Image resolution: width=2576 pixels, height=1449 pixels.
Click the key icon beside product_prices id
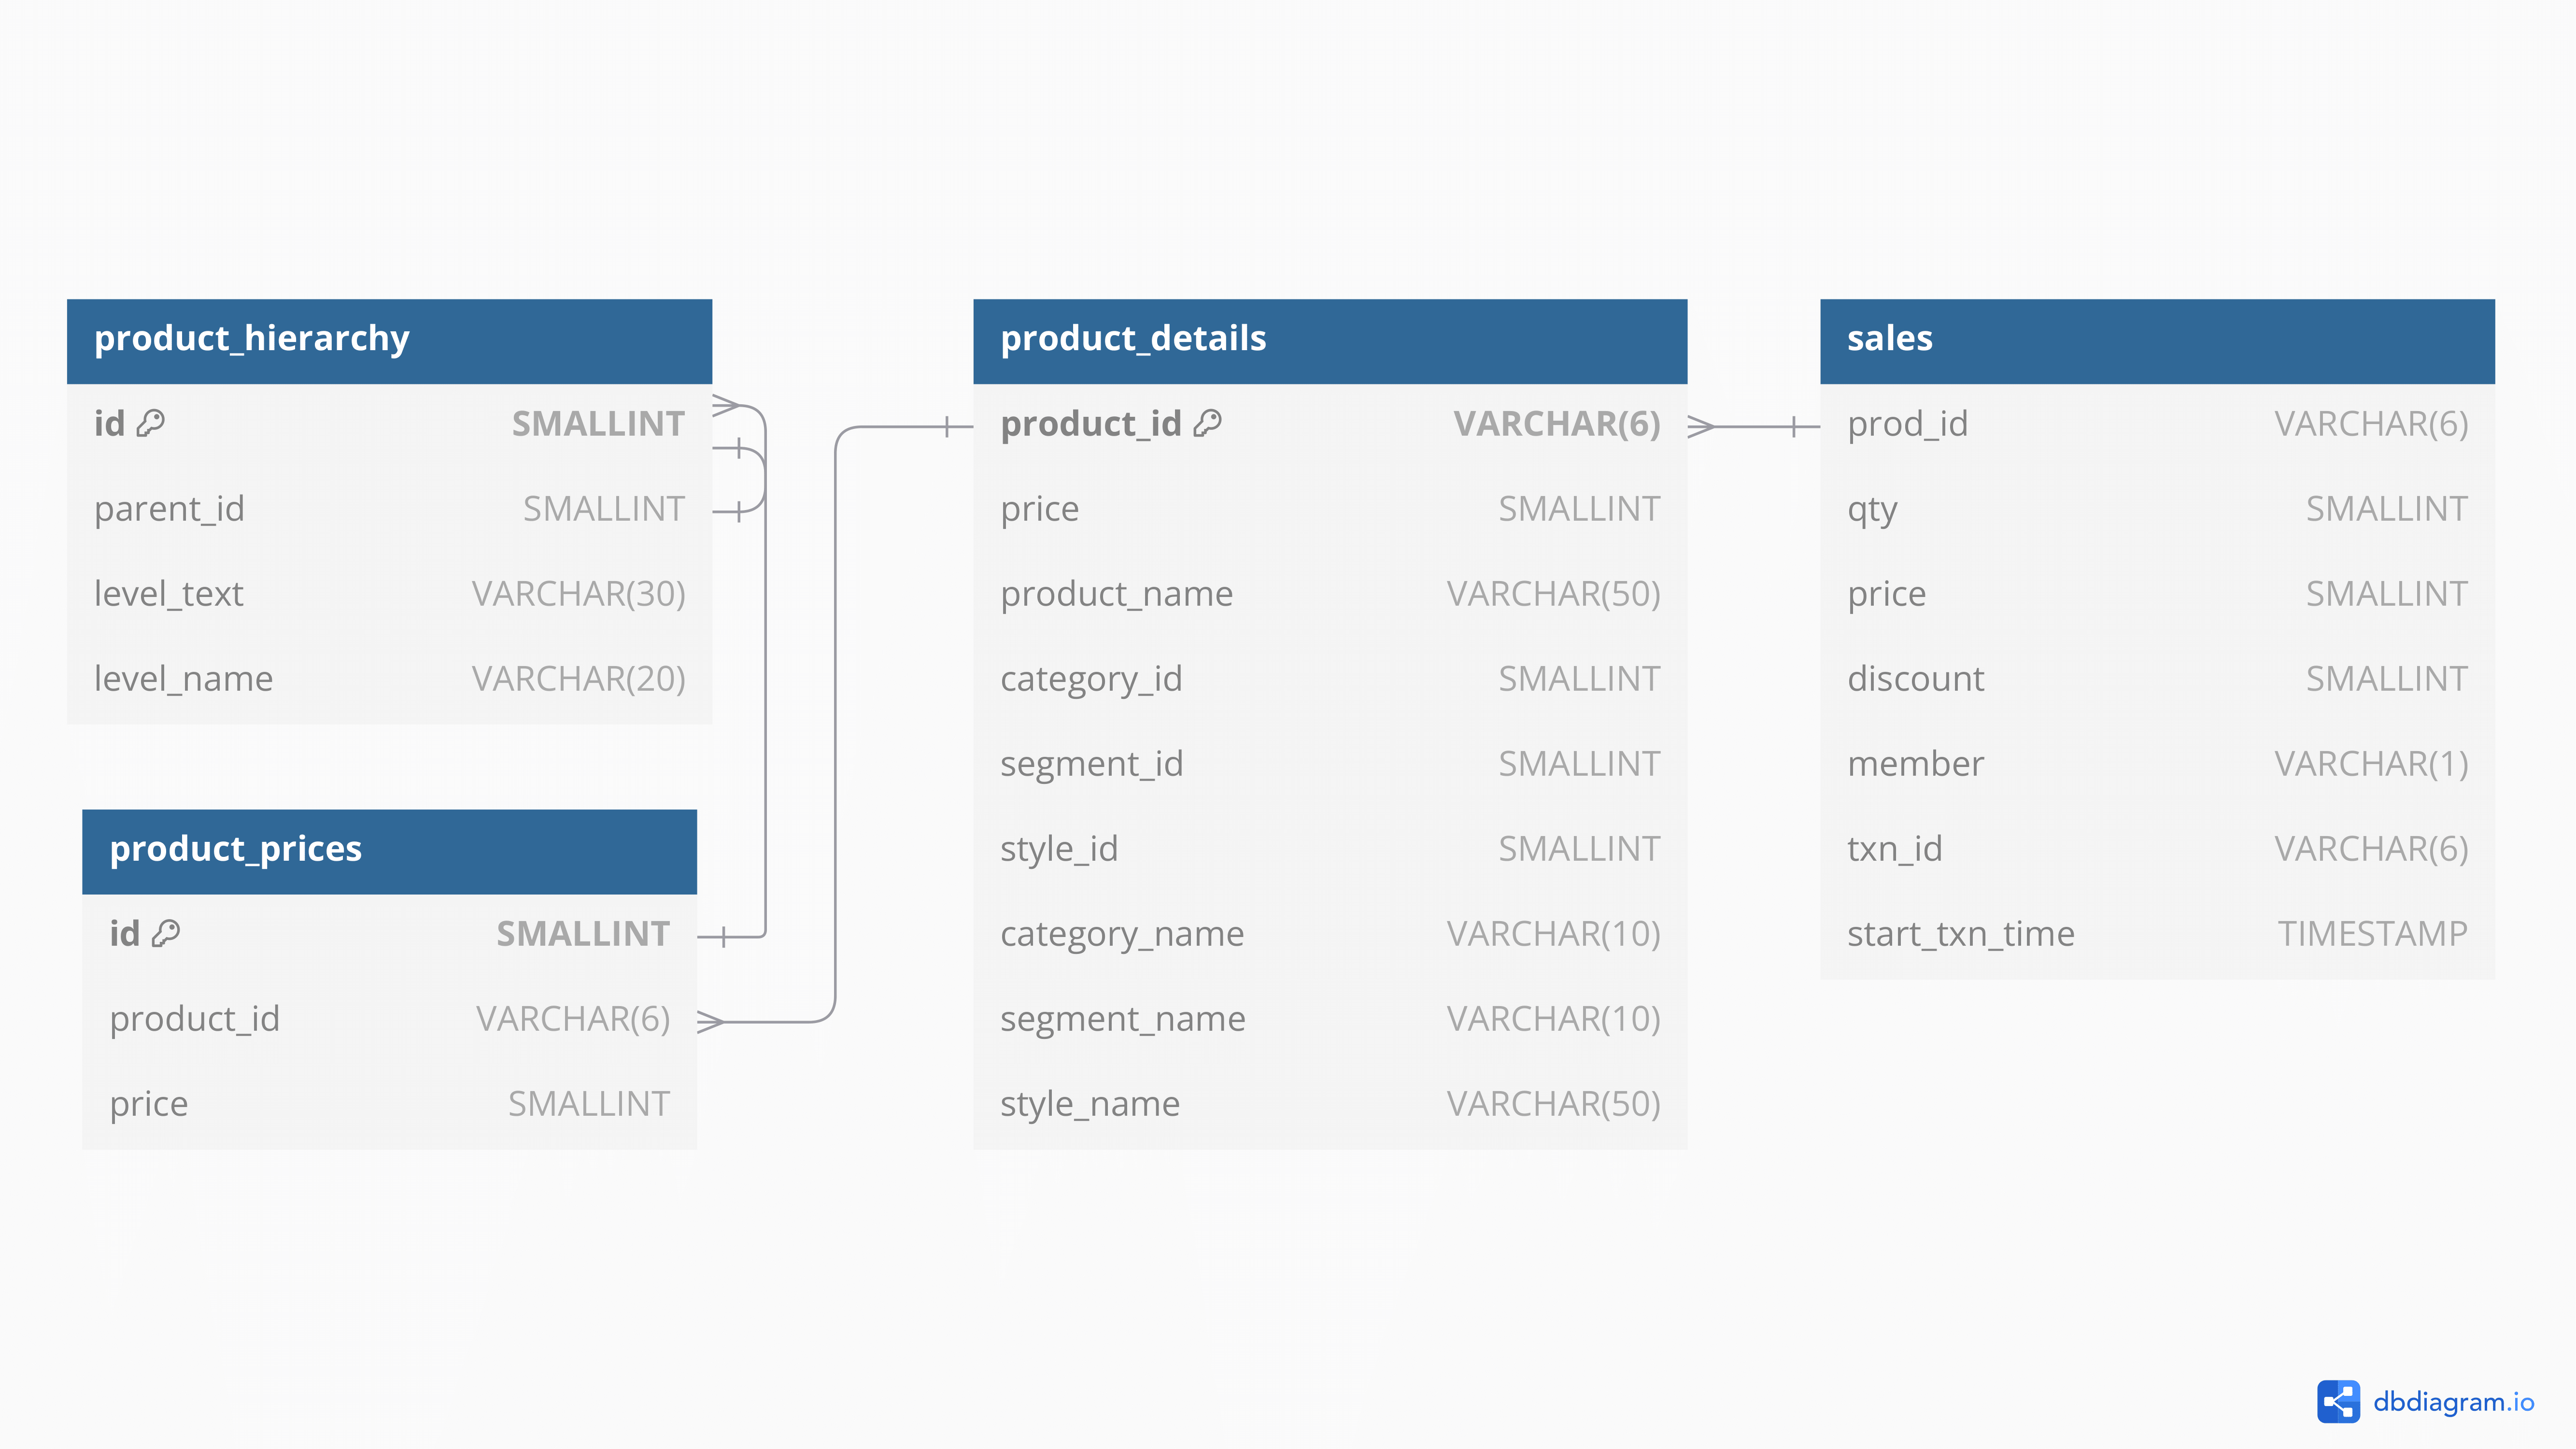click(166, 933)
